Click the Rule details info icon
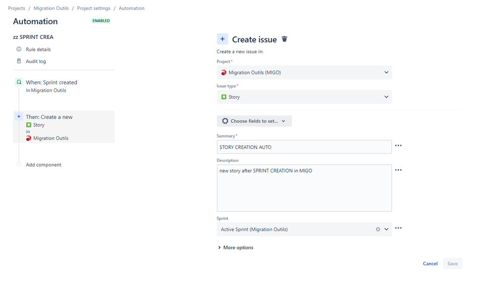This screenshot has height=286, width=494. pos(19,49)
